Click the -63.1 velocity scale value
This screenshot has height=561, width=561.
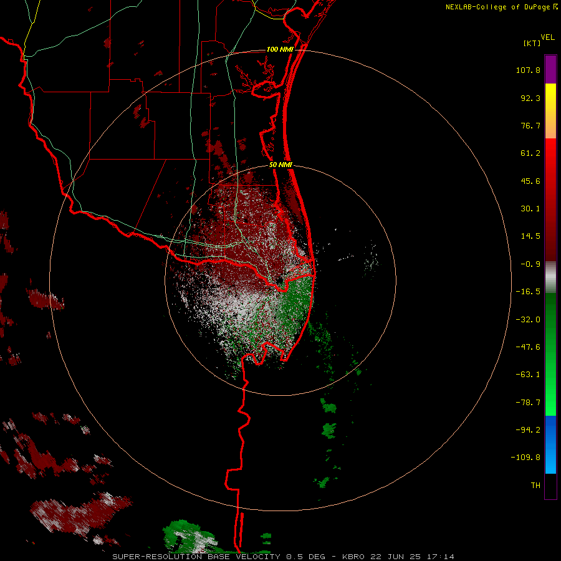(x=528, y=375)
